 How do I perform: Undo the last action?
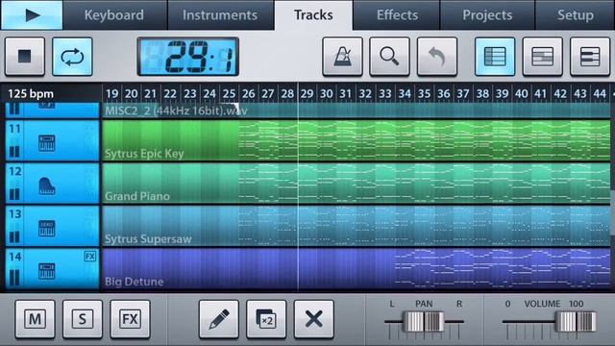tap(437, 56)
